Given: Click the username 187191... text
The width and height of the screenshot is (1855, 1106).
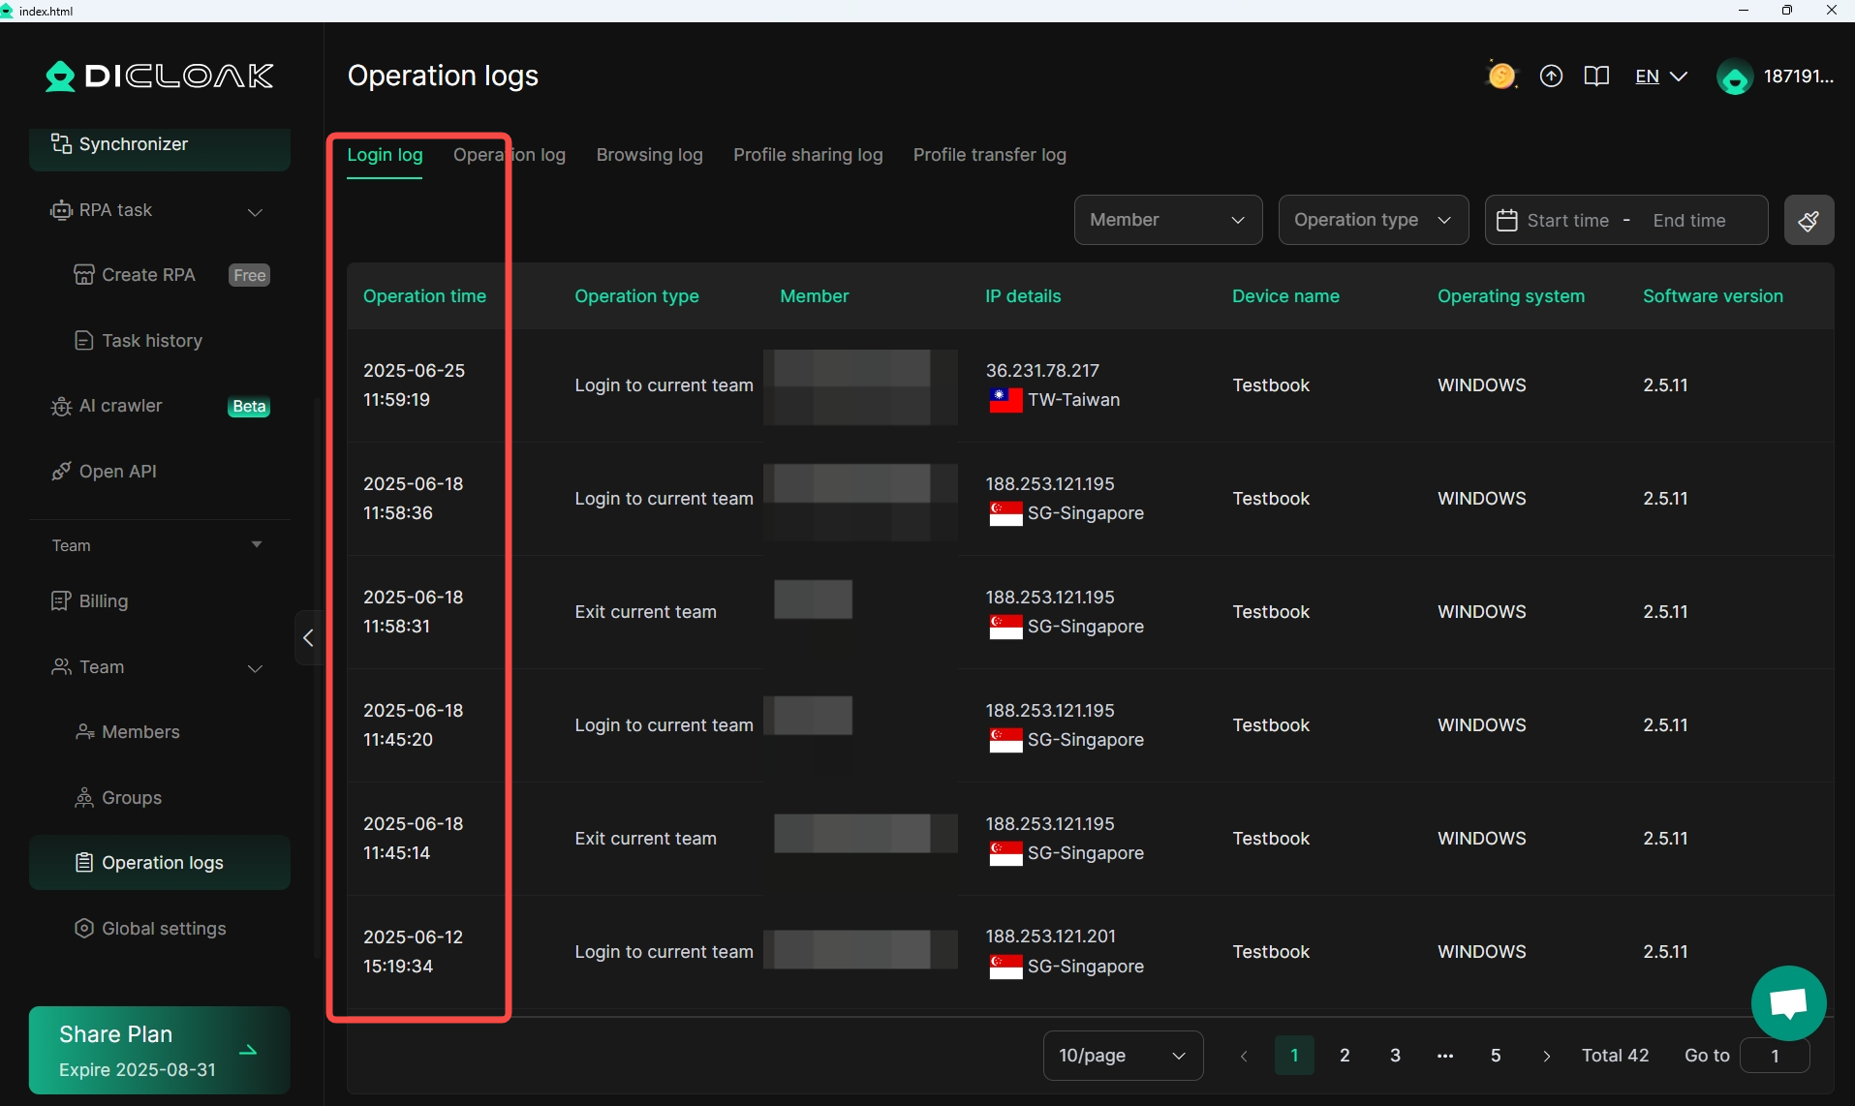Looking at the screenshot, I should point(1798,77).
